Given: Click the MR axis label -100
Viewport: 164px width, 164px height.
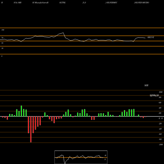Looking at the screenshot, I should (161, 145).
